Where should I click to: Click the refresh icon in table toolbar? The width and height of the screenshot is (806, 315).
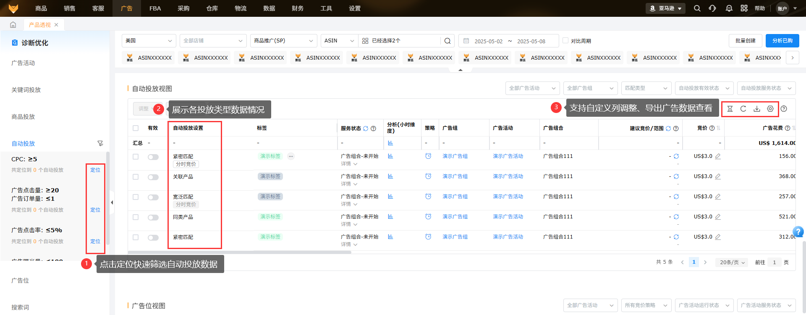click(743, 109)
